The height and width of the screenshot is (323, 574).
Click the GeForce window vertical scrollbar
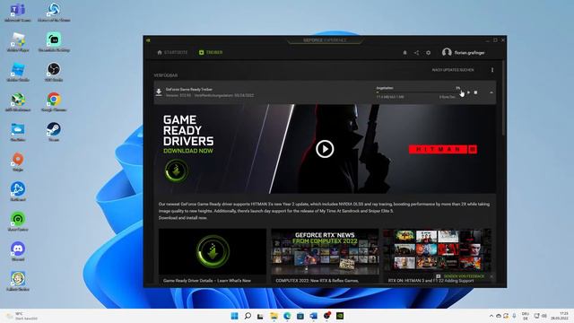coord(504,99)
